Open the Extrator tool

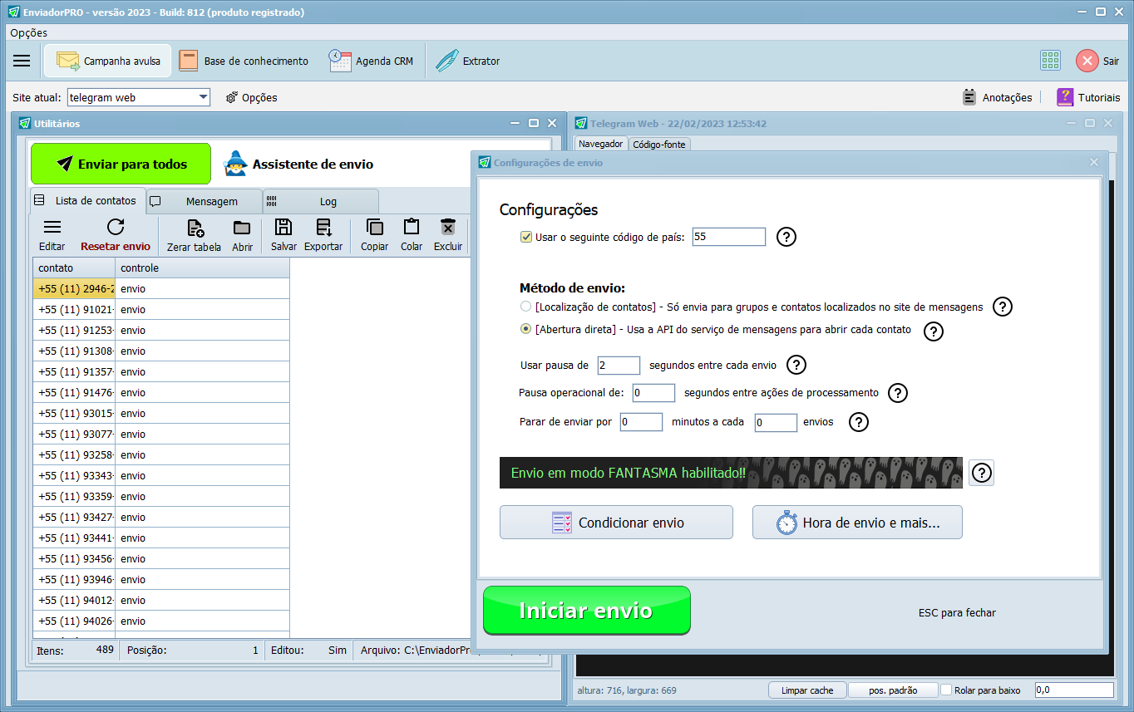click(469, 61)
